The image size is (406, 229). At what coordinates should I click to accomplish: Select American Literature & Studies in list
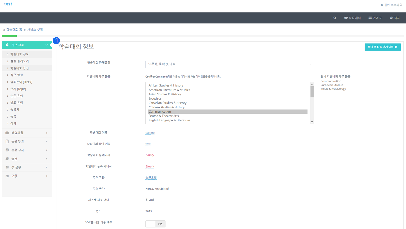pos(228,90)
